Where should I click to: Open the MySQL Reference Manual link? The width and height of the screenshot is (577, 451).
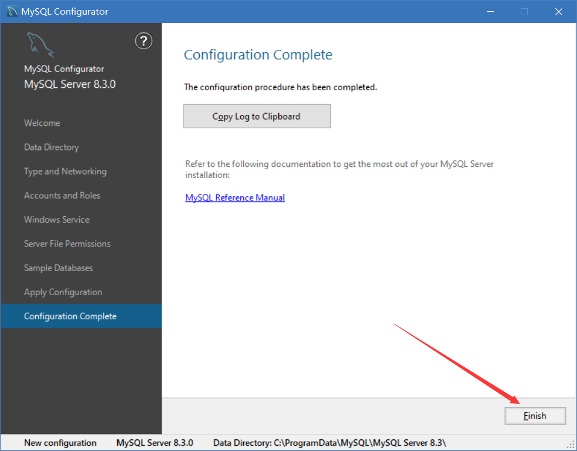point(235,197)
